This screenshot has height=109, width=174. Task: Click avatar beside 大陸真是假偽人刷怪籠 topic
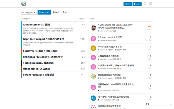(x=93, y=58)
